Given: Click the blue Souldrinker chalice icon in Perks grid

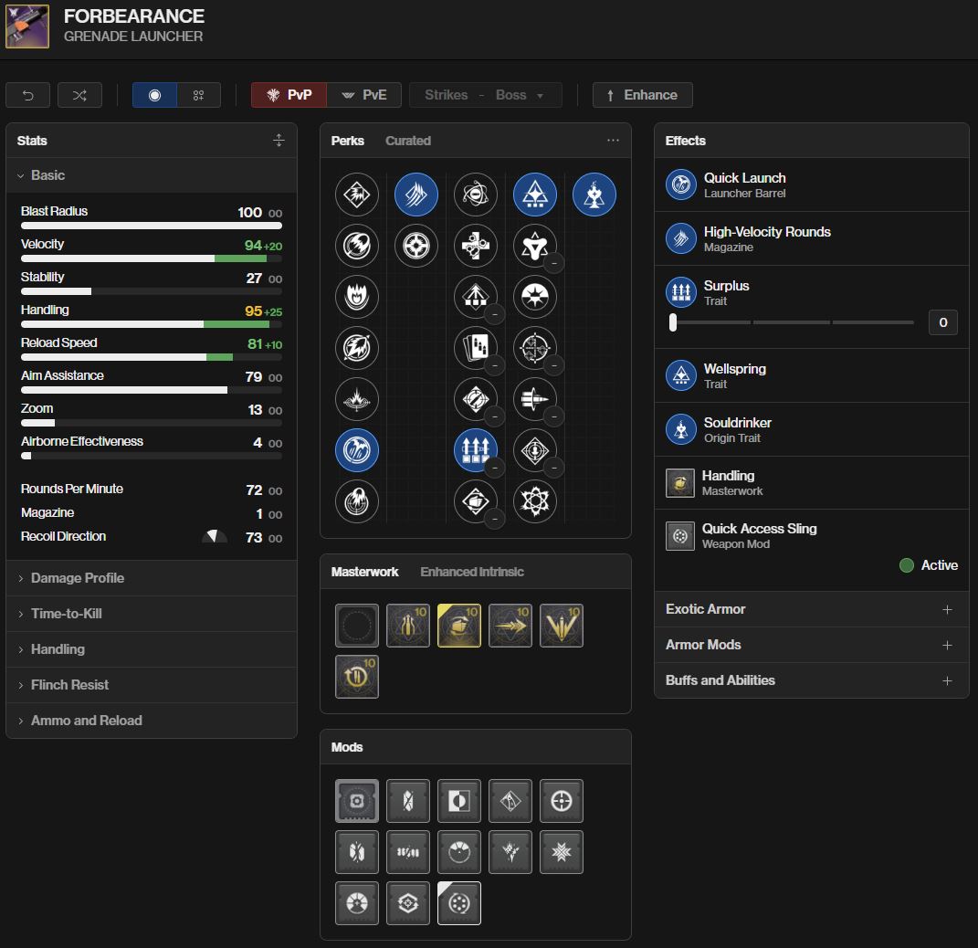Looking at the screenshot, I should [x=594, y=195].
